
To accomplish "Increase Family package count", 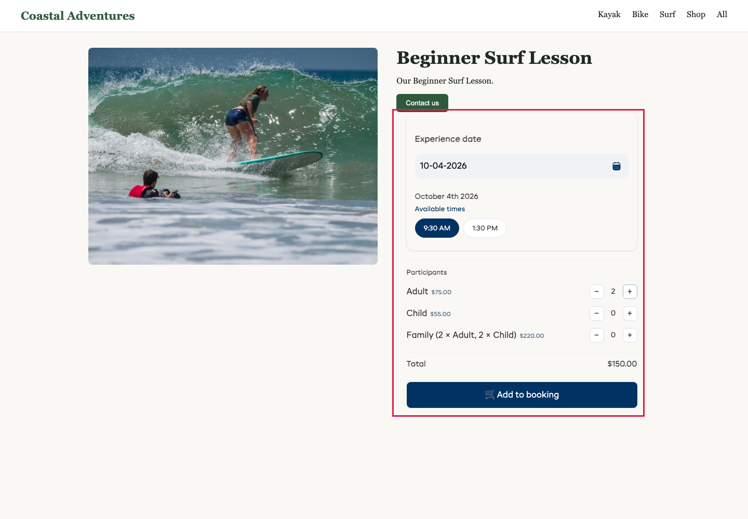I will point(630,335).
